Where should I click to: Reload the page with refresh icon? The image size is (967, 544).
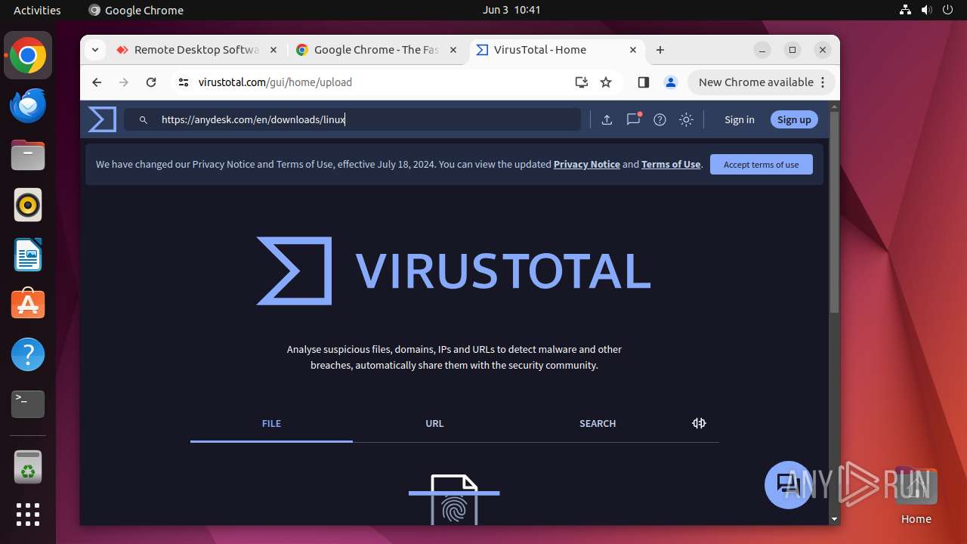click(x=151, y=82)
